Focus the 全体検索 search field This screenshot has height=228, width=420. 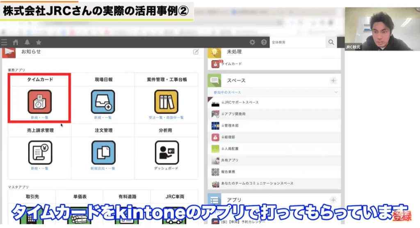click(298, 42)
